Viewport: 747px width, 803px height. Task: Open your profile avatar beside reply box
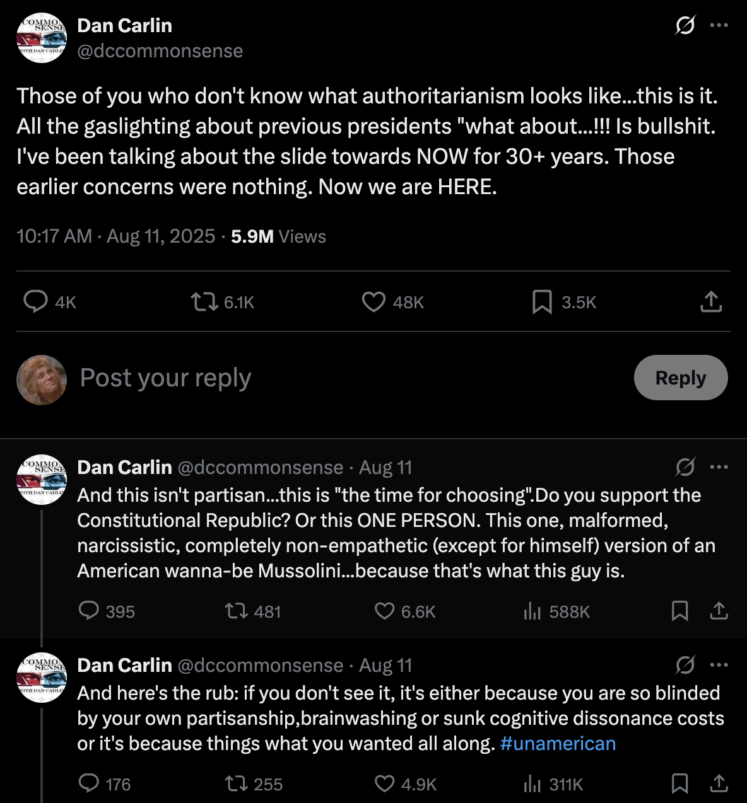pyautogui.click(x=42, y=379)
